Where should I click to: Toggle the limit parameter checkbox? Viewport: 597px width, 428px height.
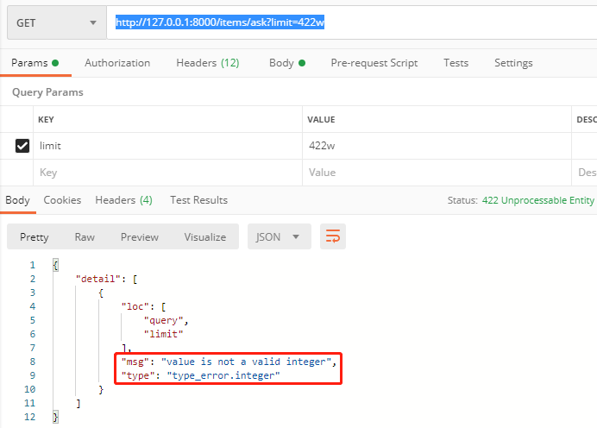click(x=22, y=146)
